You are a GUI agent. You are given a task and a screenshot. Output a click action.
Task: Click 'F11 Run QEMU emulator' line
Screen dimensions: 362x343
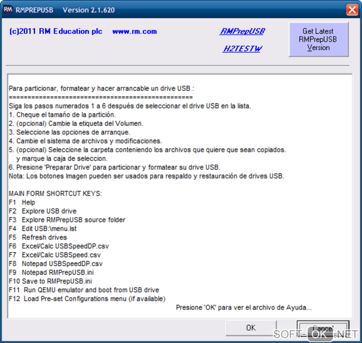pos(84,290)
